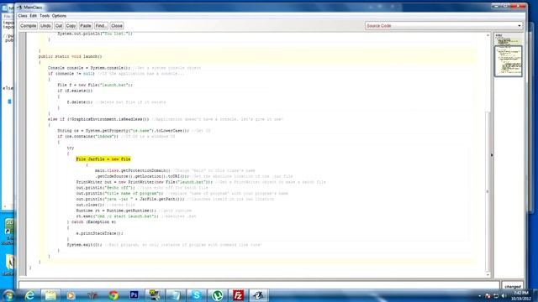Click the 'out.close();' line

tap(90, 205)
